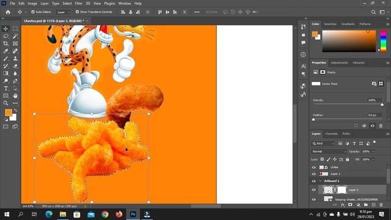Select the Rectangle shape tool
Screen dimensions: 391x220
coord(5,96)
